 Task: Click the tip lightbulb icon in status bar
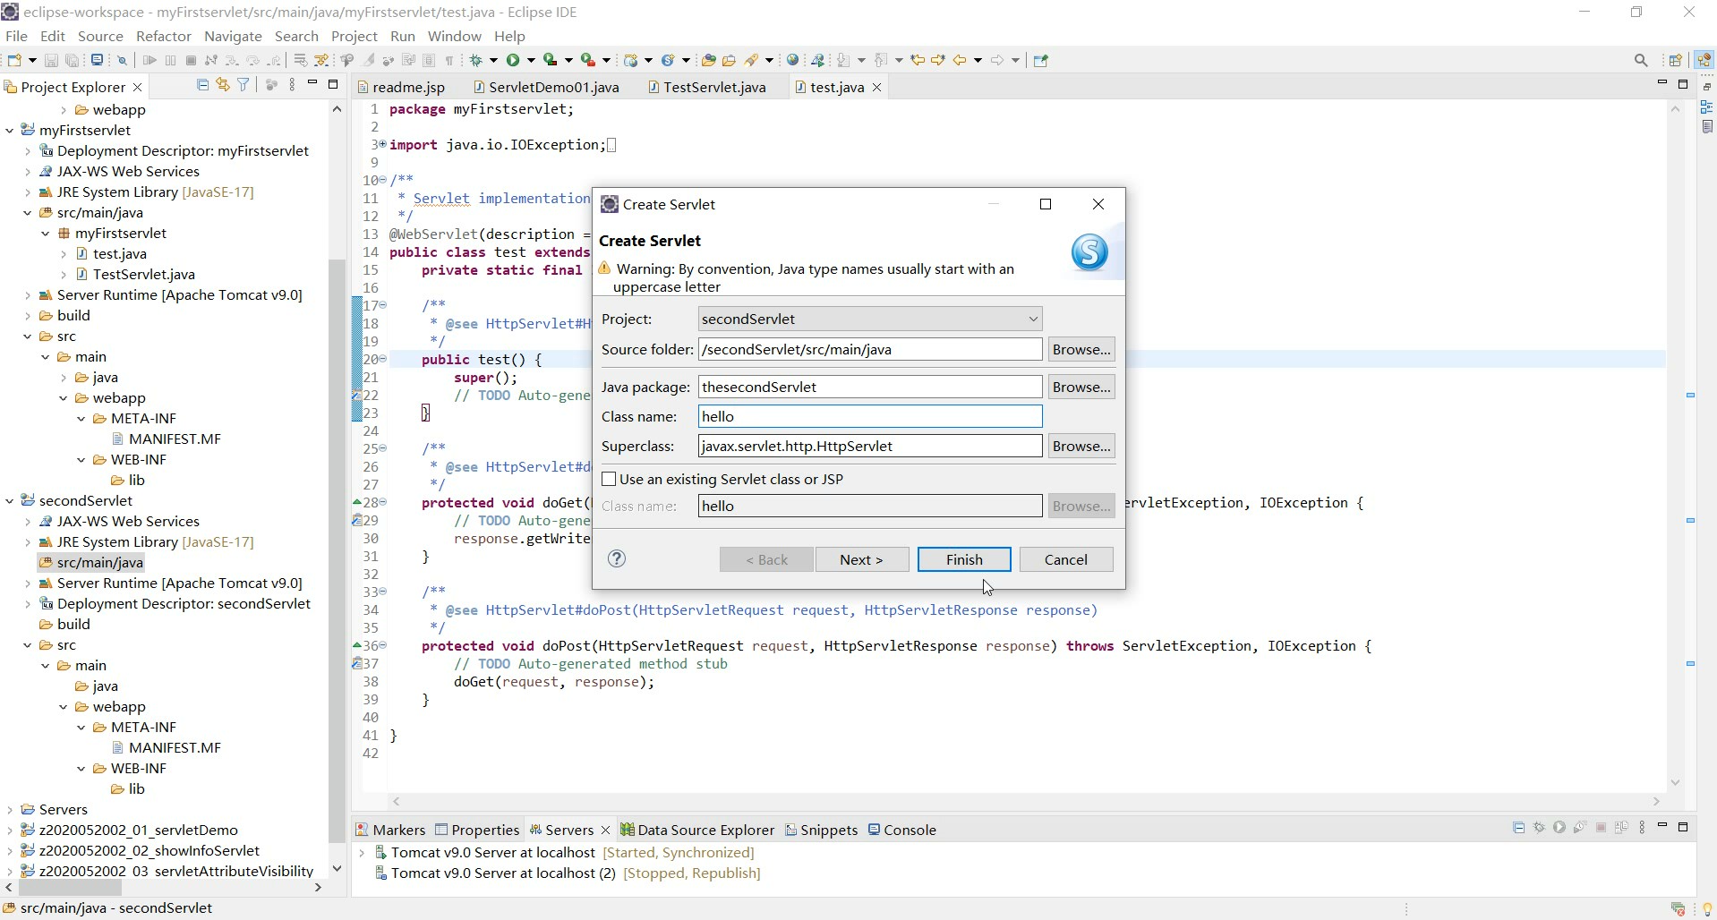point(1706,909)
